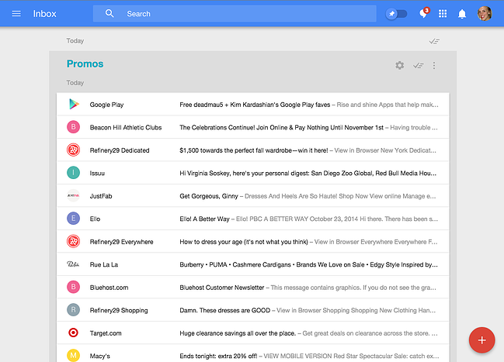Open 'Damn. These dresses are GOOD' email
This screenshot has width=504, height=362.
(253, 310)
